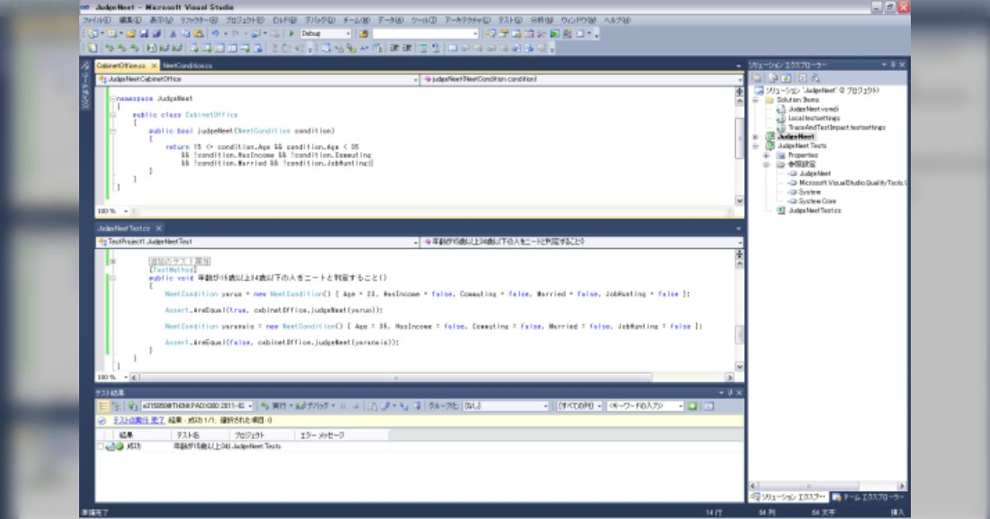Screen dimensions: 990x519
Task: Open the ファイル(F) menu
Action: 97,19
